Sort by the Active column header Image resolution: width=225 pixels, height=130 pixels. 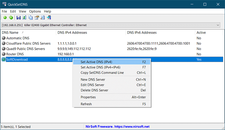point(209,32)
